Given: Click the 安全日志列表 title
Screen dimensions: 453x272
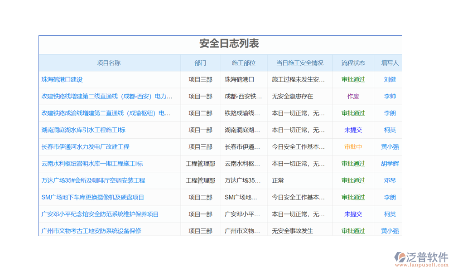Looking at the screenshot, I should [x=229, y=44].
